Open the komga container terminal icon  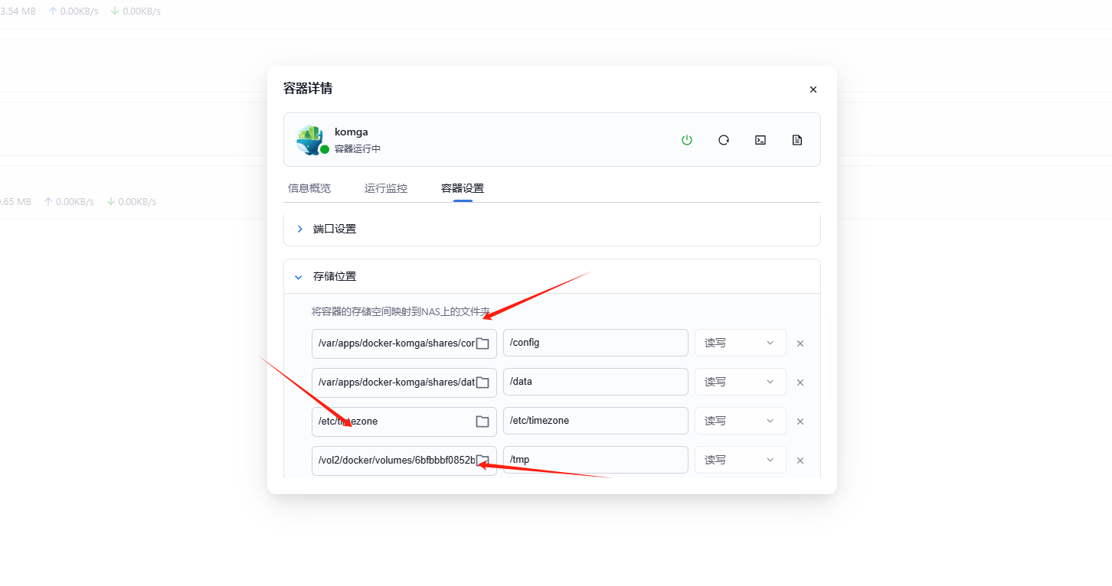point(760,140)
